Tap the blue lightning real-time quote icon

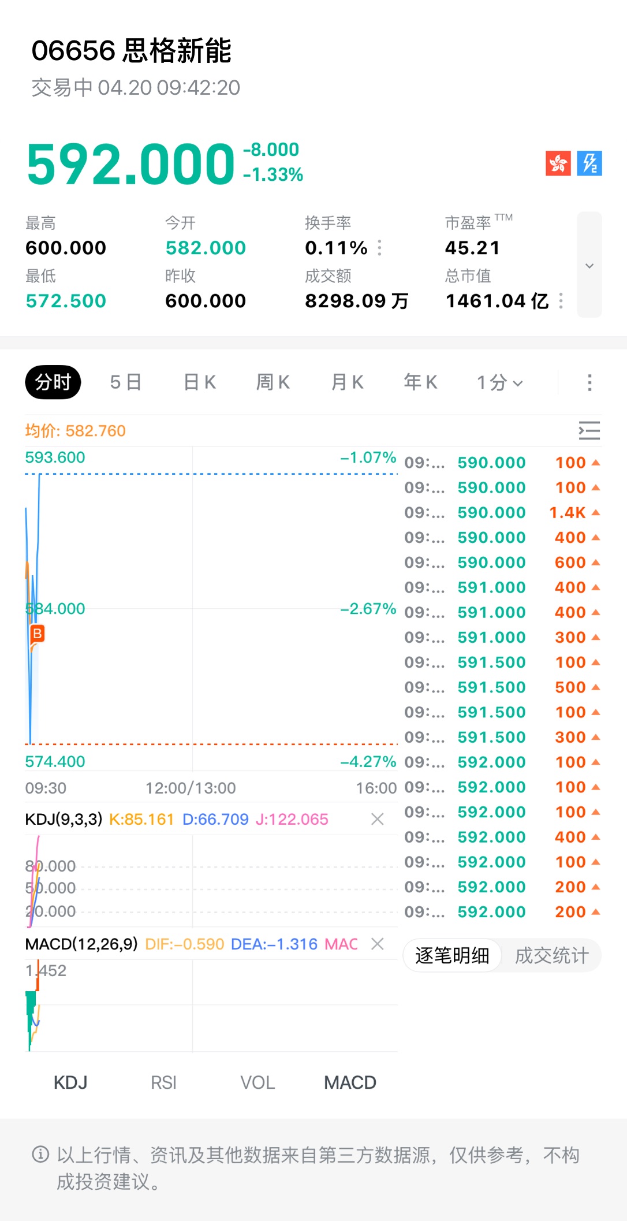pyautogui.click(x=589, y=163)
